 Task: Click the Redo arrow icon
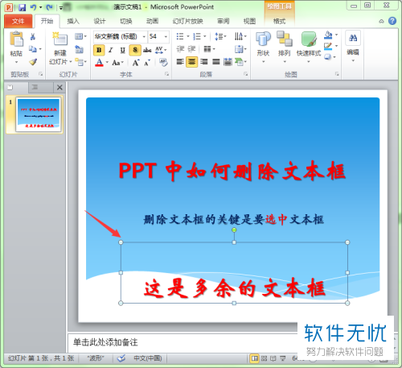pos(49,7)
